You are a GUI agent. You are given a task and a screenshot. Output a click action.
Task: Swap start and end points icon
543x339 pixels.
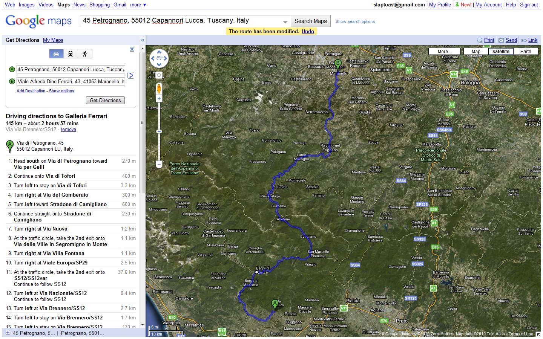click(x=131, y=75)
